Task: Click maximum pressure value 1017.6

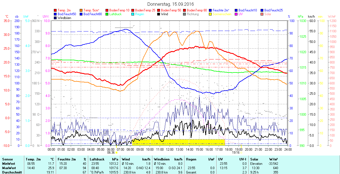Action: coord(113,168)
